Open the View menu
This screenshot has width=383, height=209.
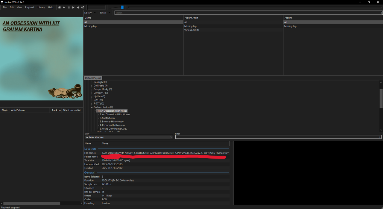[x=19, y=7]
